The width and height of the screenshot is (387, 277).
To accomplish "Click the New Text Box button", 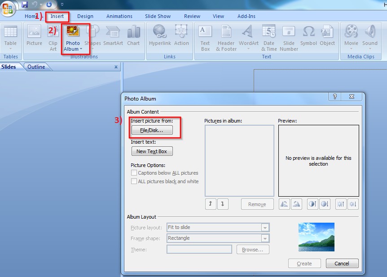I will coord(152,151).
